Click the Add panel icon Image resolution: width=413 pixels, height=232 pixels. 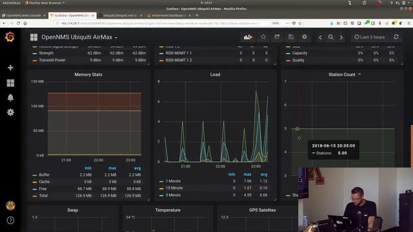248,37
